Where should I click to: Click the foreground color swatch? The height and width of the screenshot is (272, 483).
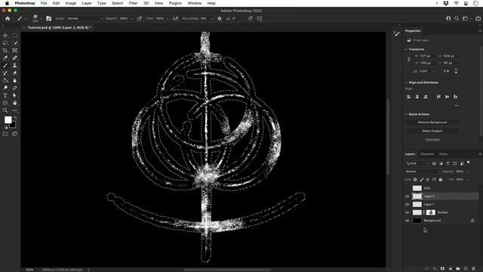(8, 119)
